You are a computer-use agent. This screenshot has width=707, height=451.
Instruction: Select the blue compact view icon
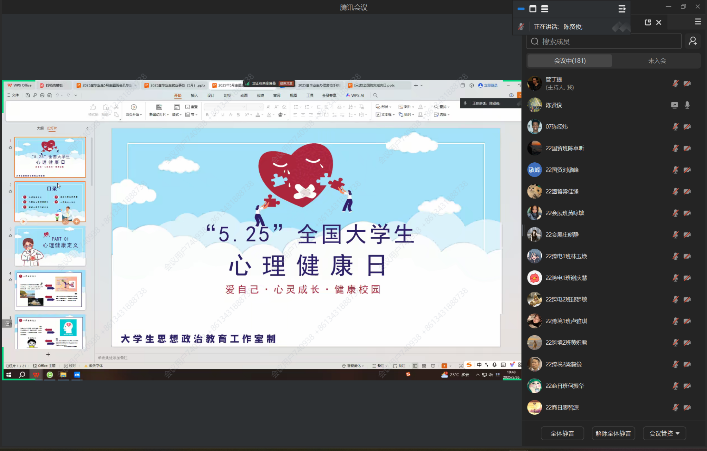[521, 9]
